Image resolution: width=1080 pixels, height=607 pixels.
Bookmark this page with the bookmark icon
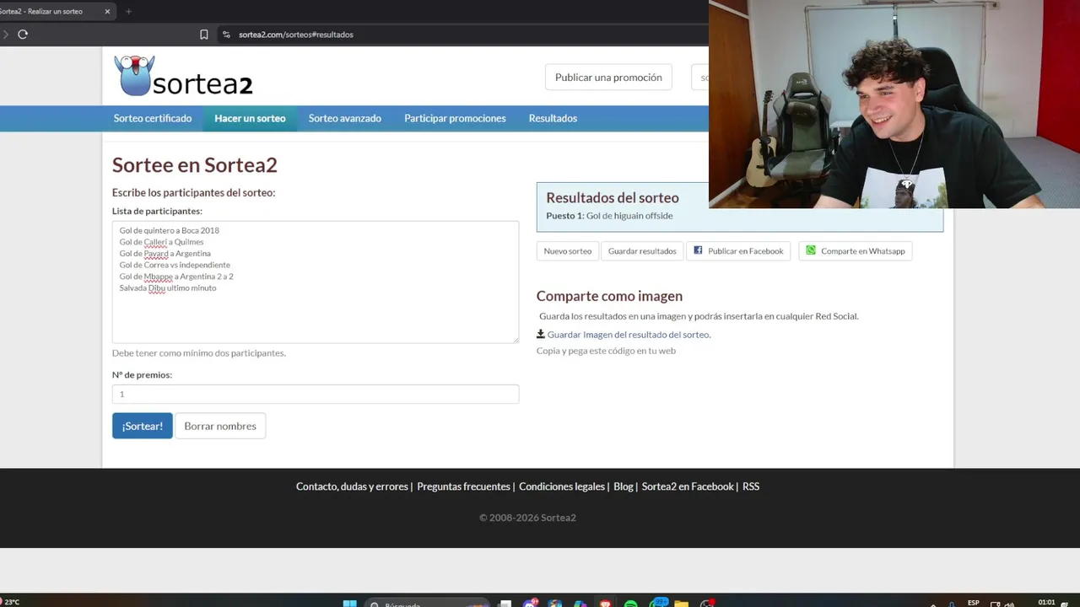[204, 35]
